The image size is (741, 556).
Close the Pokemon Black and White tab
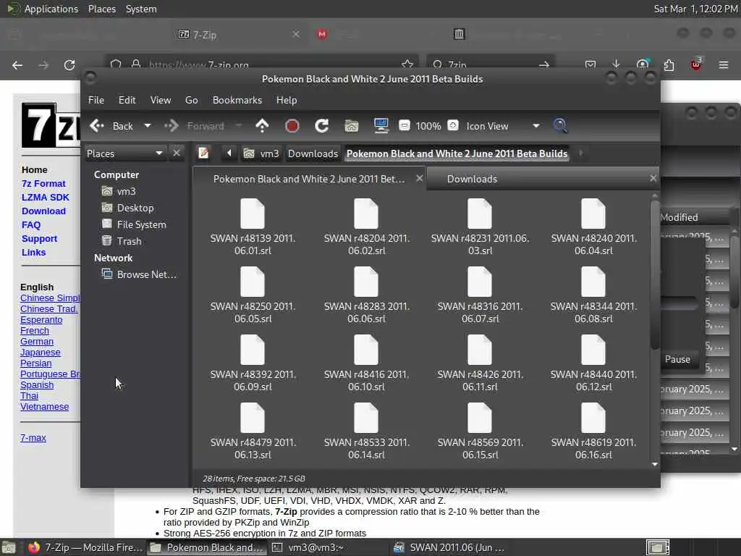[x=419, y=178]
